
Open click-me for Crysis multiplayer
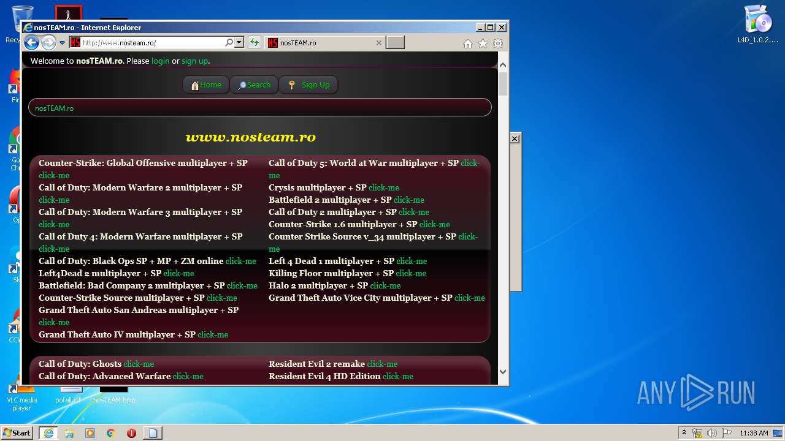point(384,187)
